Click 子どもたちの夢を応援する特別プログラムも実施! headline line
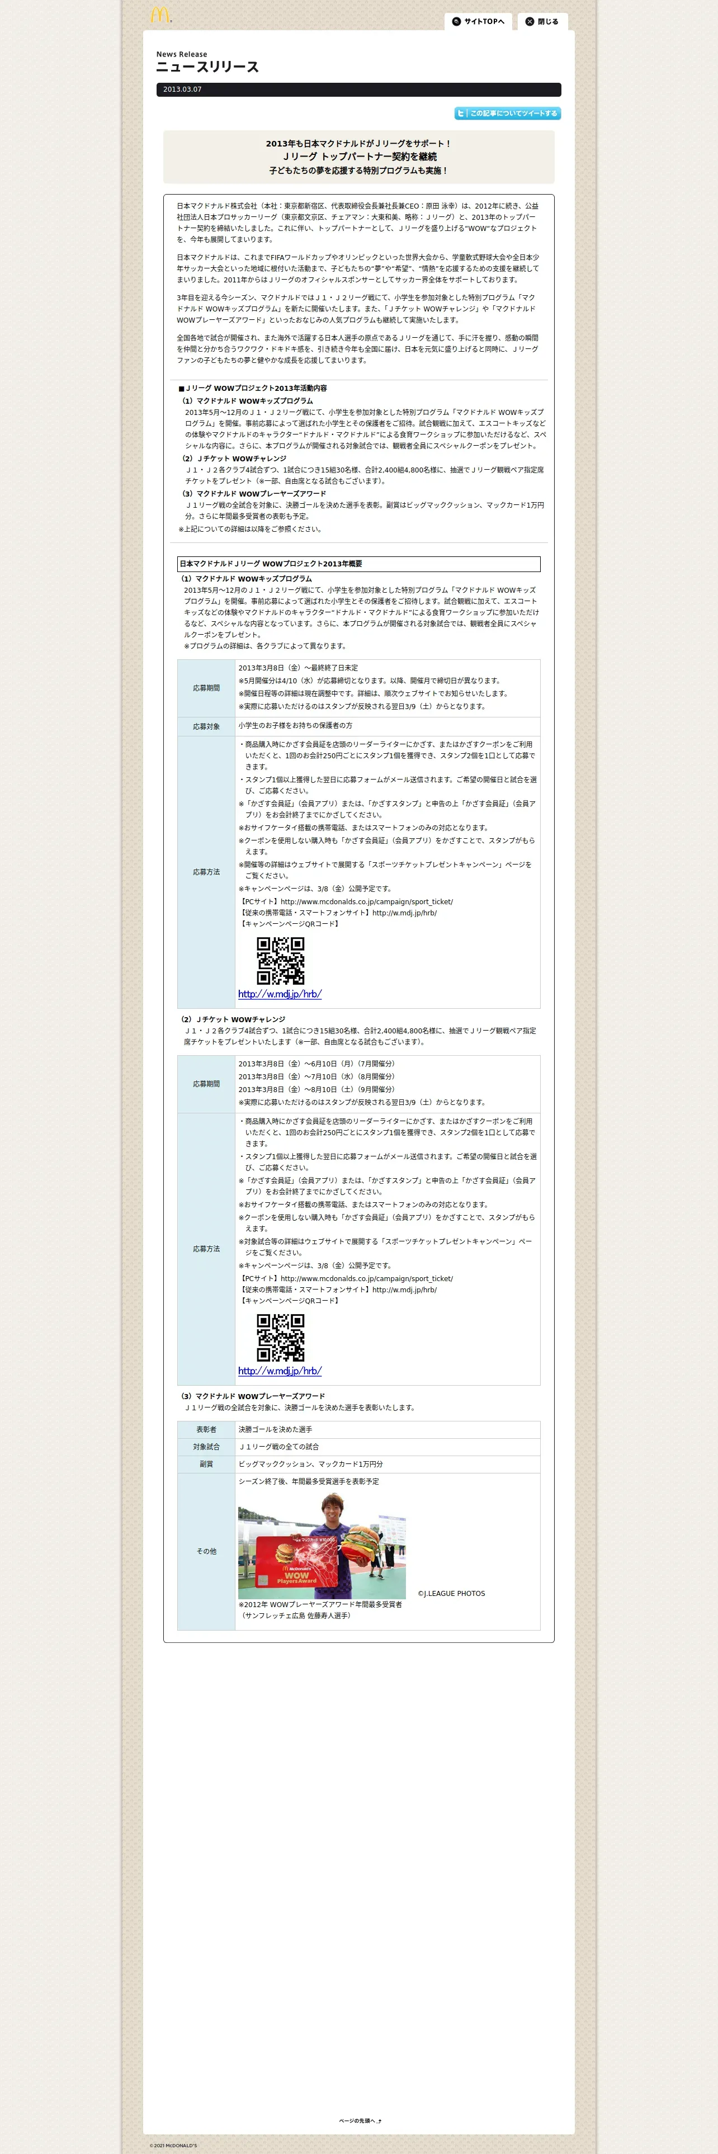 pos(358,171)
